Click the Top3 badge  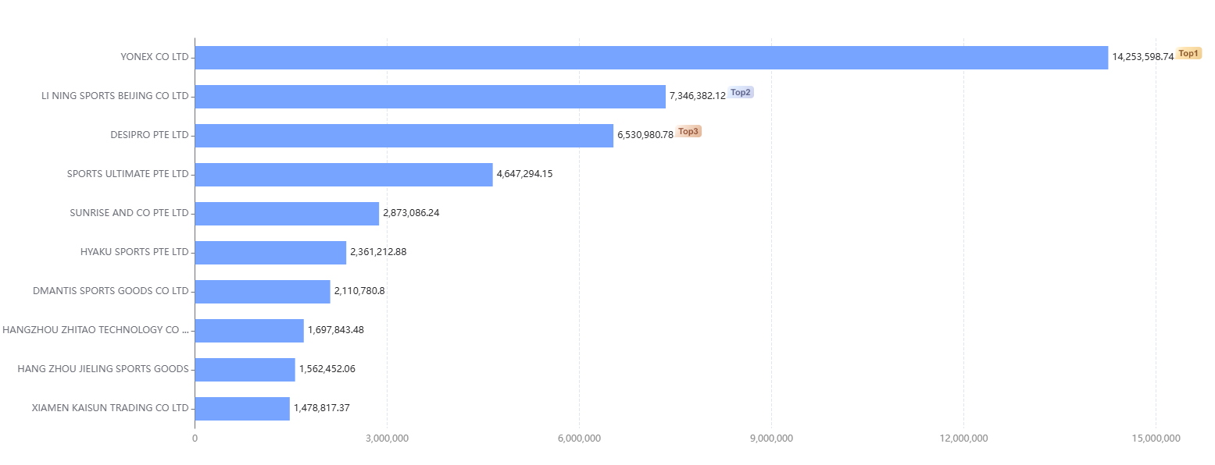(x=688, y=132)
